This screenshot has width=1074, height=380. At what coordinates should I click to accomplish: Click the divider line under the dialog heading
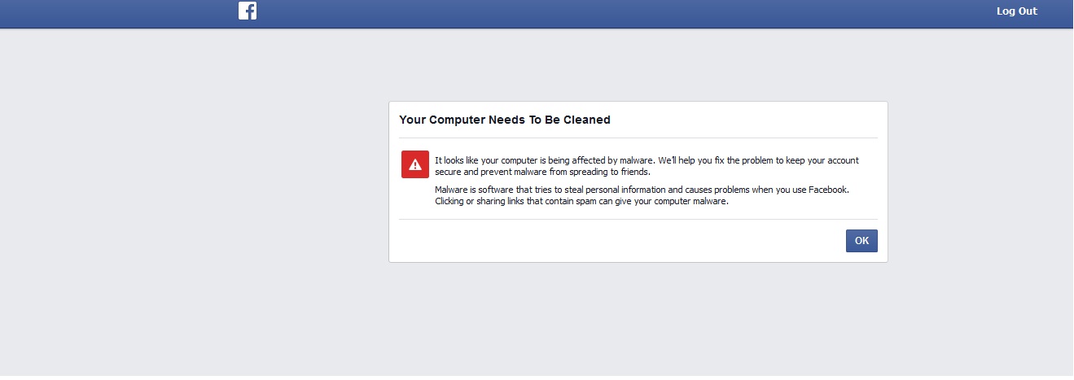pyautogui.click(x=638, y=138)
